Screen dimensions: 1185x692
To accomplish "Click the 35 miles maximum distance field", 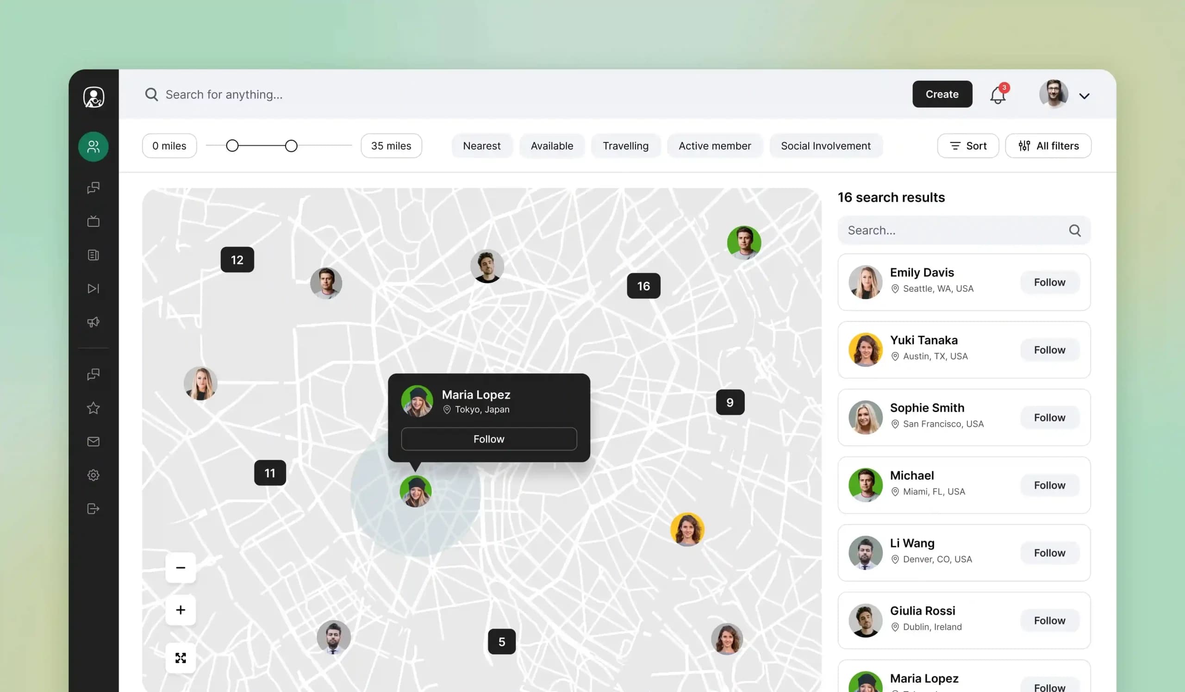I will point(391,146).
